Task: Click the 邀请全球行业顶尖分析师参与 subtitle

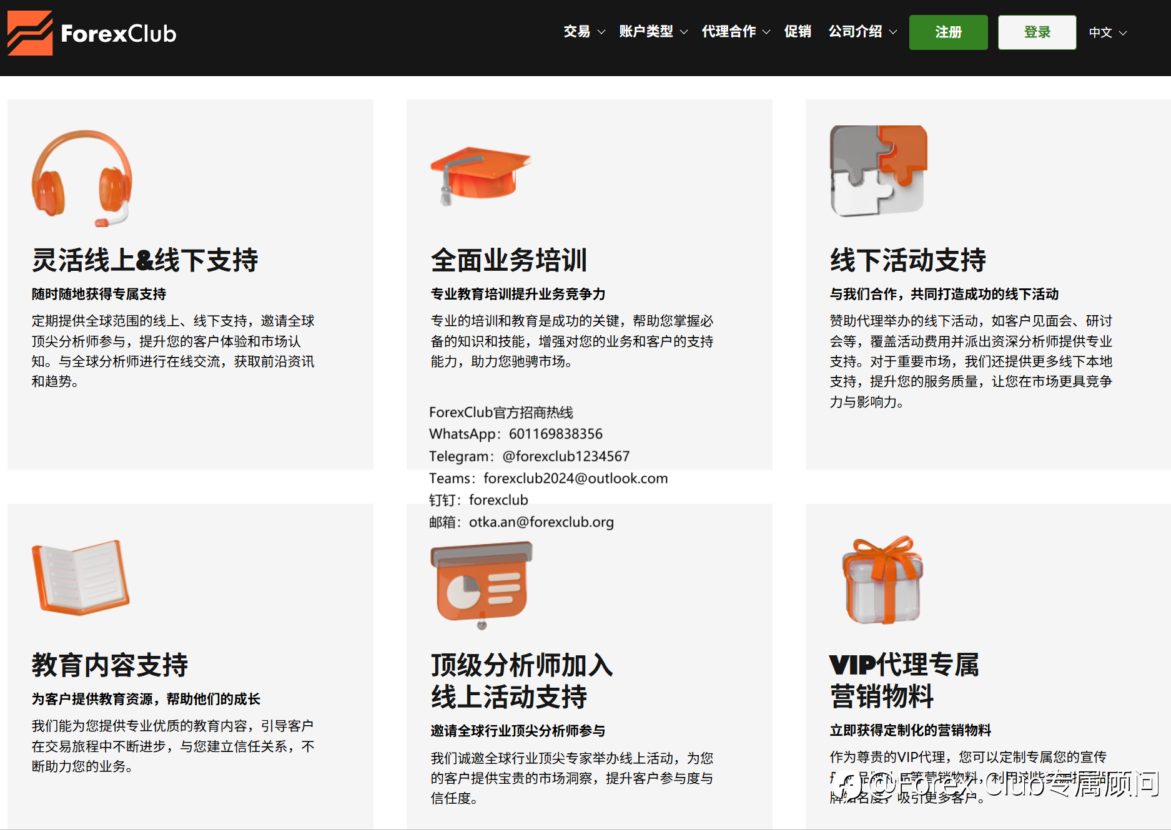Action: click(x=518, y=731)
